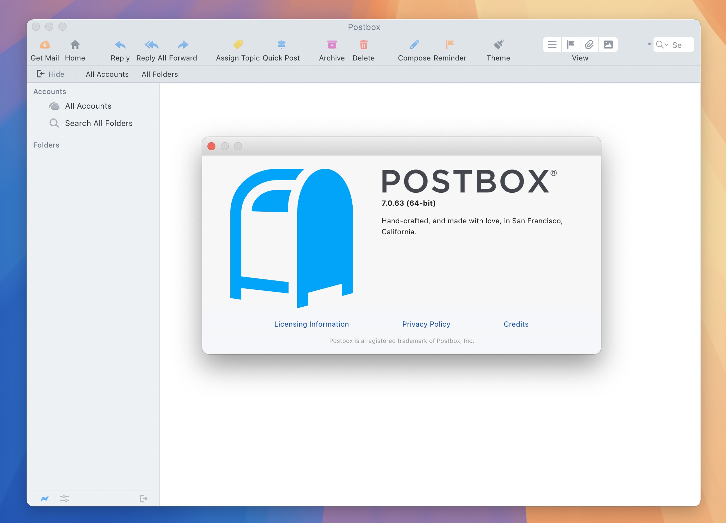
Task: Select the list view icon
Action: point(552,45)
